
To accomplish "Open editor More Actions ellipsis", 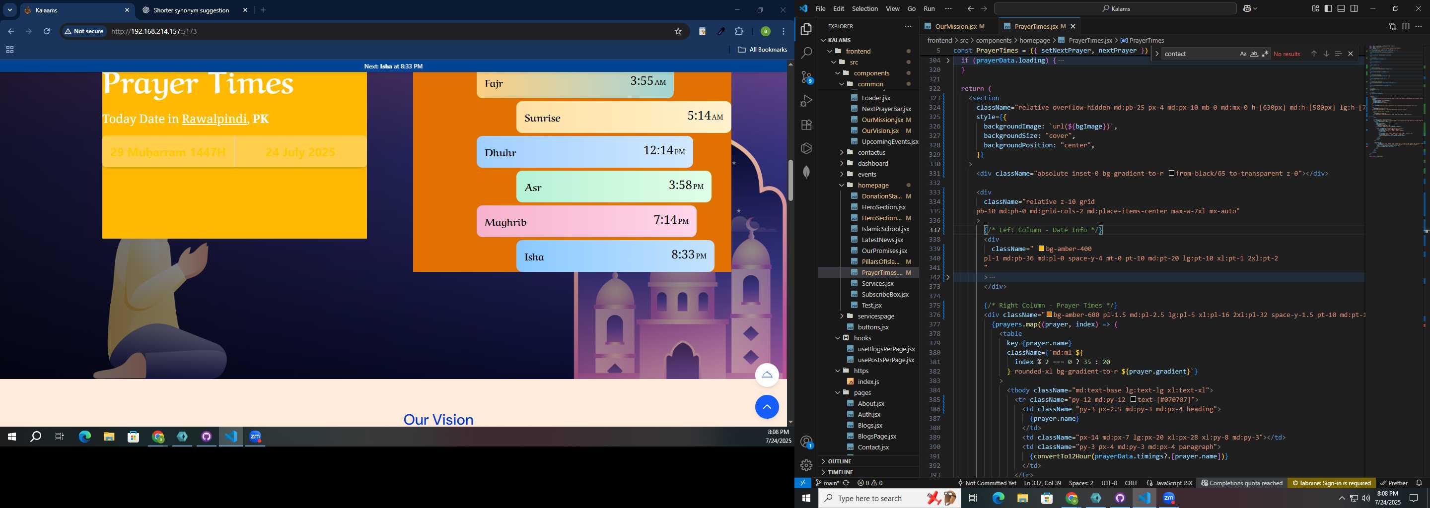I will click(1419, 26).
